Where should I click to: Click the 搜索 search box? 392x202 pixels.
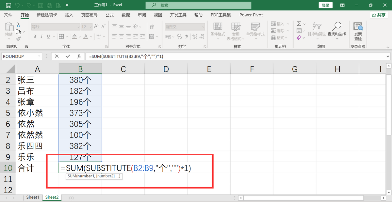[199, 5]
